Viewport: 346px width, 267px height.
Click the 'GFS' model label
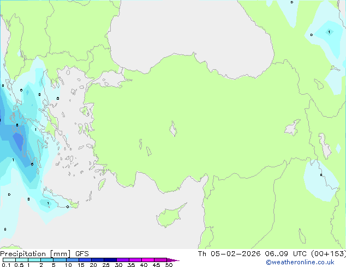point(82,254)
